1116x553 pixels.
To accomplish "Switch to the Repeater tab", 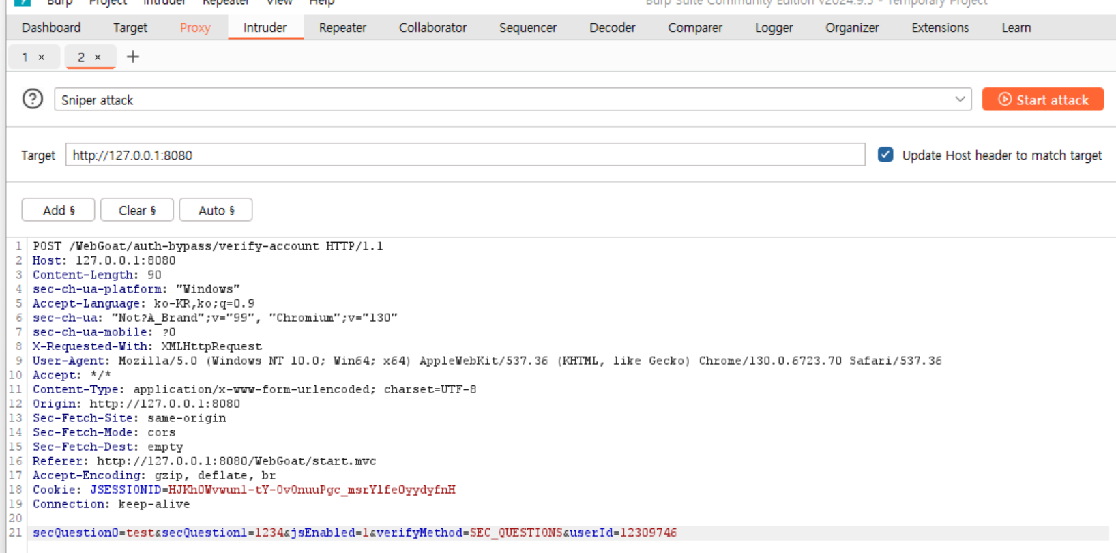I will (342, 28).
